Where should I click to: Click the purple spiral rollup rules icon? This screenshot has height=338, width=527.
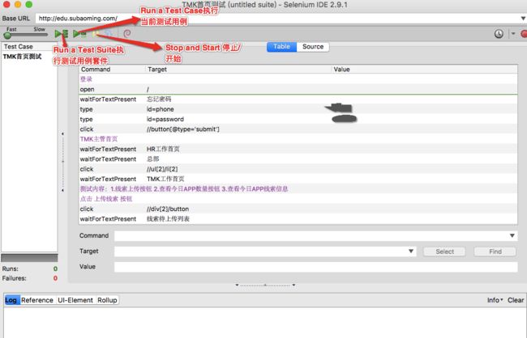[127, 33]
